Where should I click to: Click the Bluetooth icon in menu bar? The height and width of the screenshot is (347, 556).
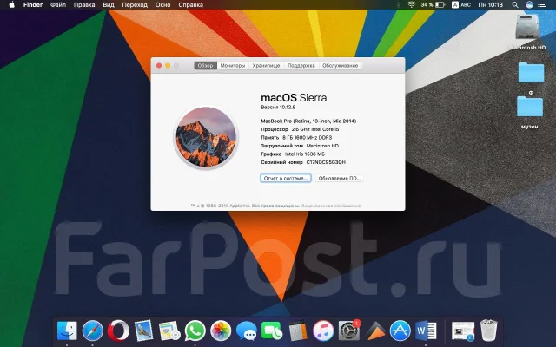tap(399, 4)
